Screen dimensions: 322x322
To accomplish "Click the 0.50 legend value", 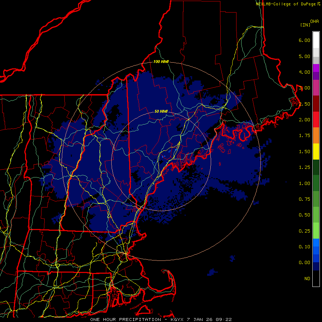I will click(x=304, y=215).
